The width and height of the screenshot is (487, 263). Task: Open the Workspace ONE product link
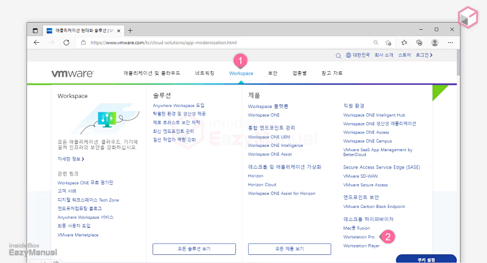click(x=264, y=115)
